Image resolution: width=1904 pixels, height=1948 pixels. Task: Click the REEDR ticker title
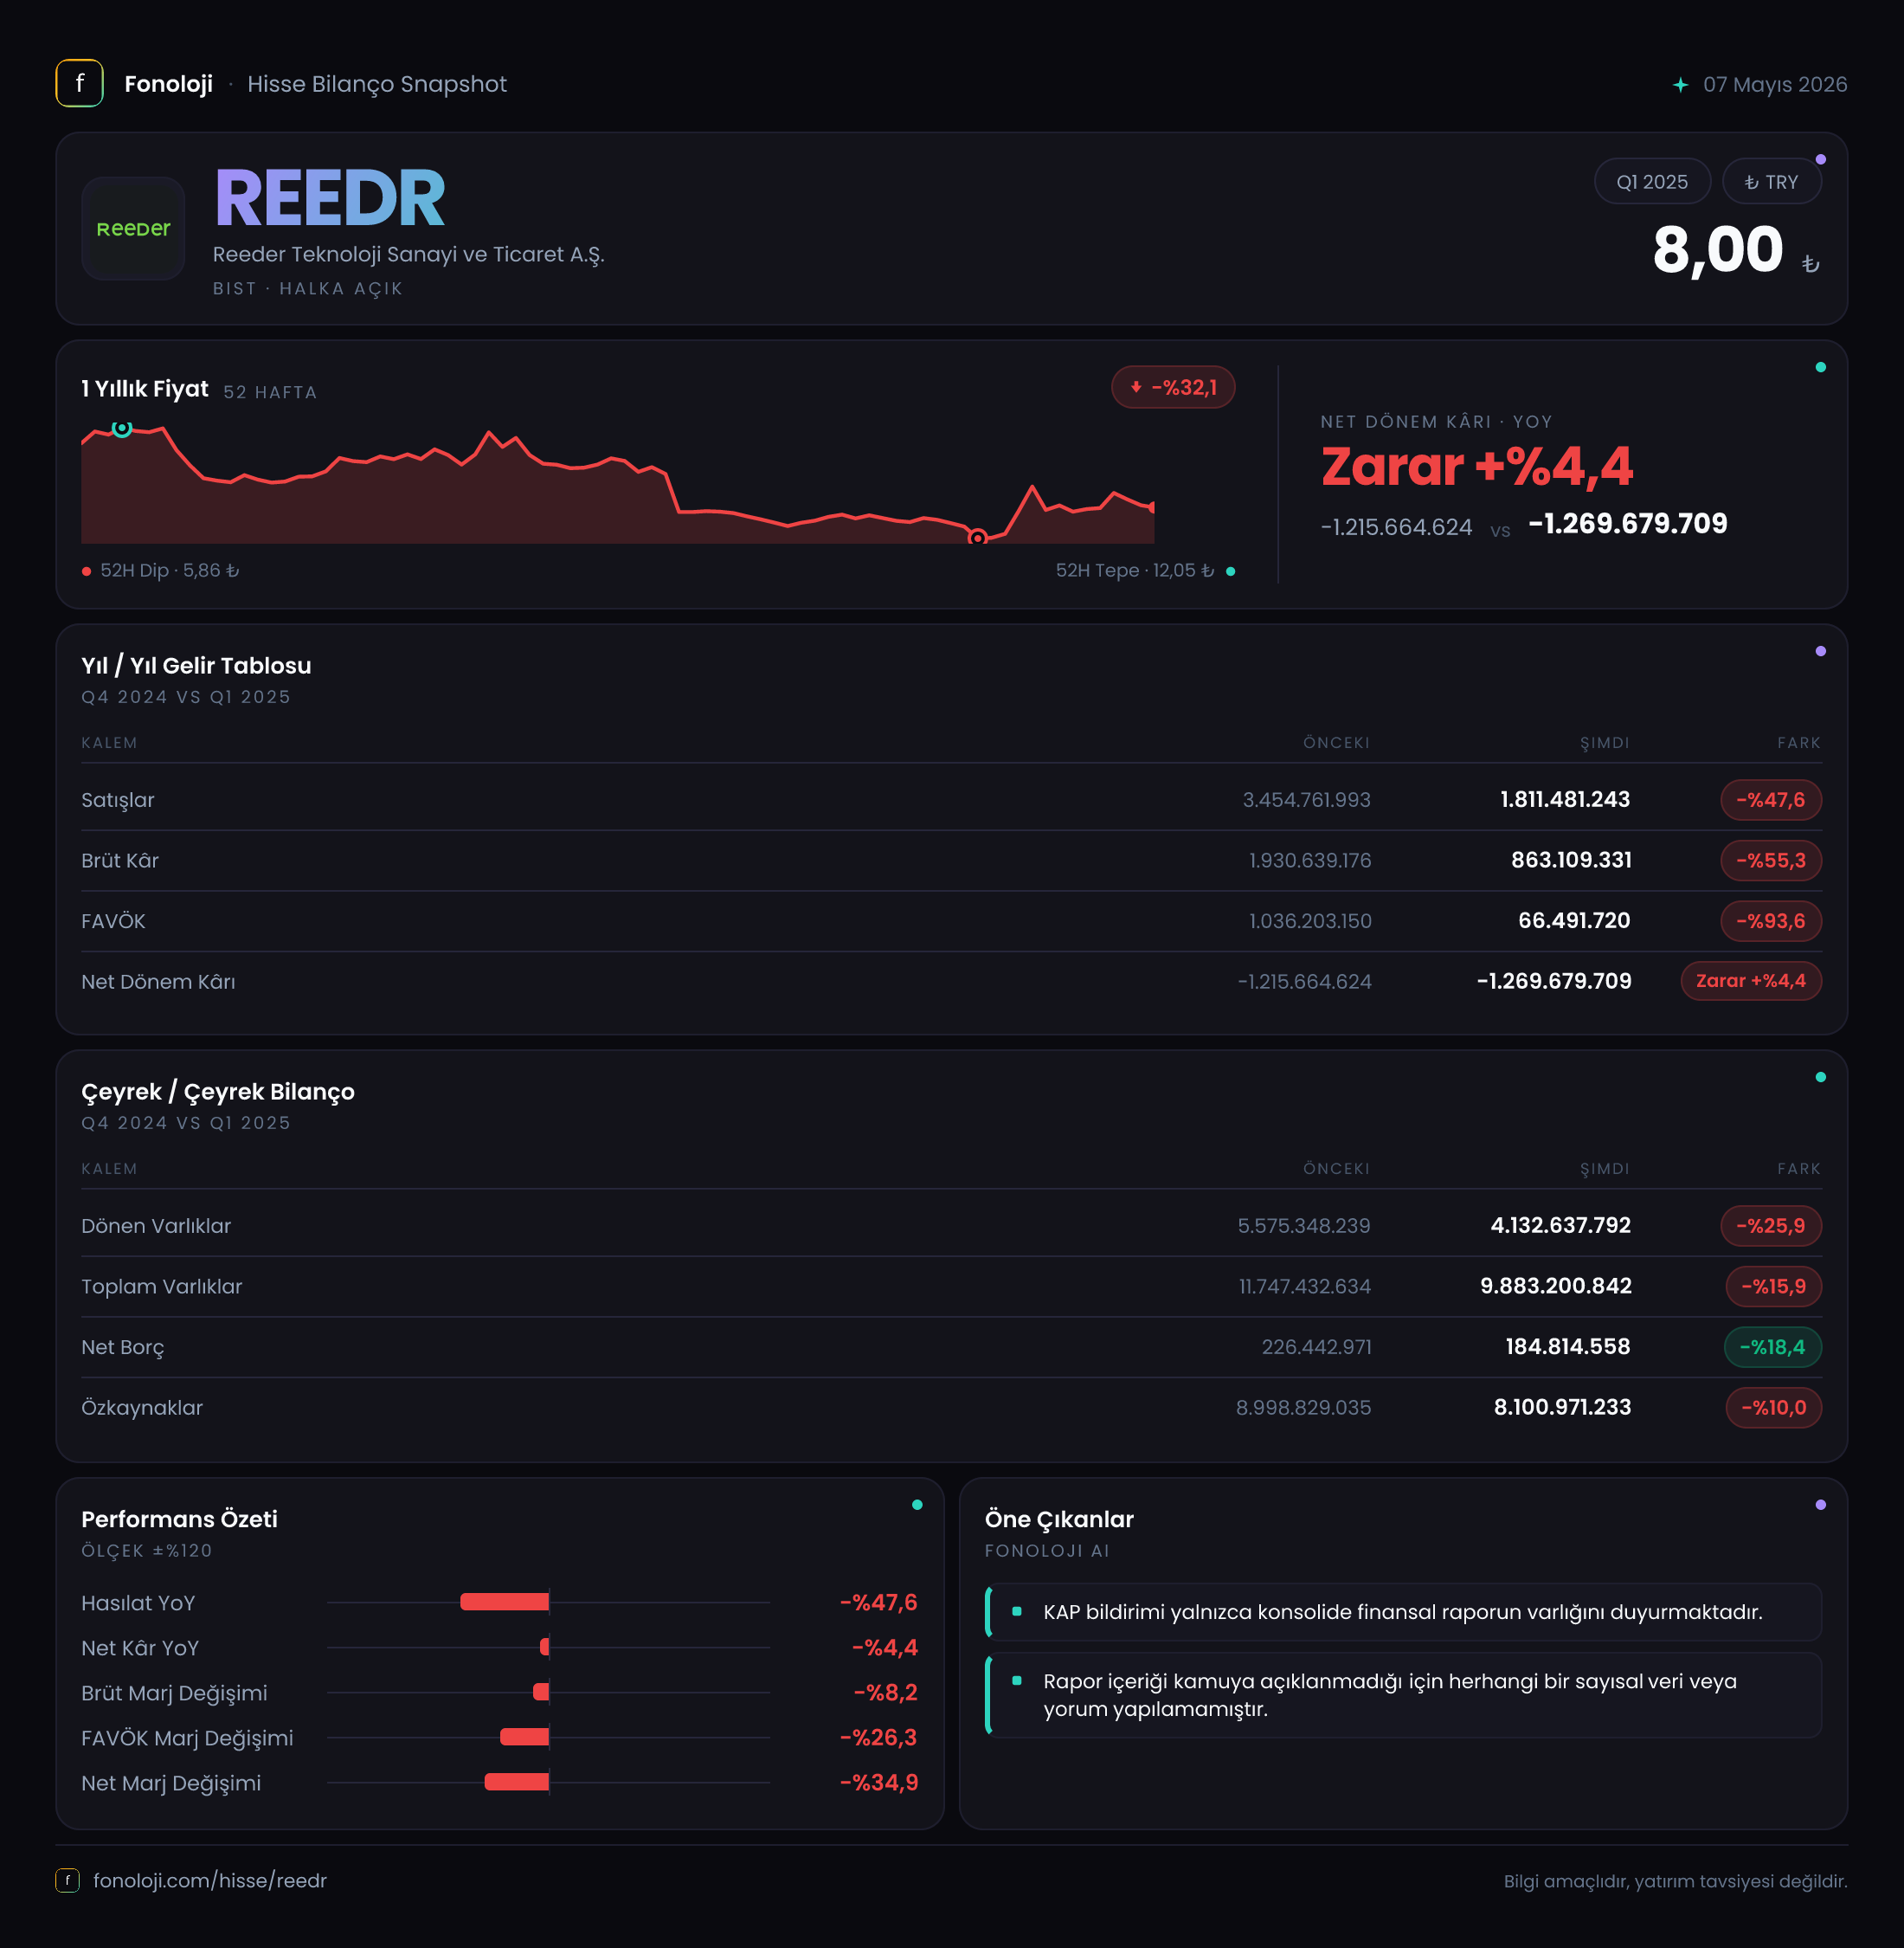[x=329, y=198]
